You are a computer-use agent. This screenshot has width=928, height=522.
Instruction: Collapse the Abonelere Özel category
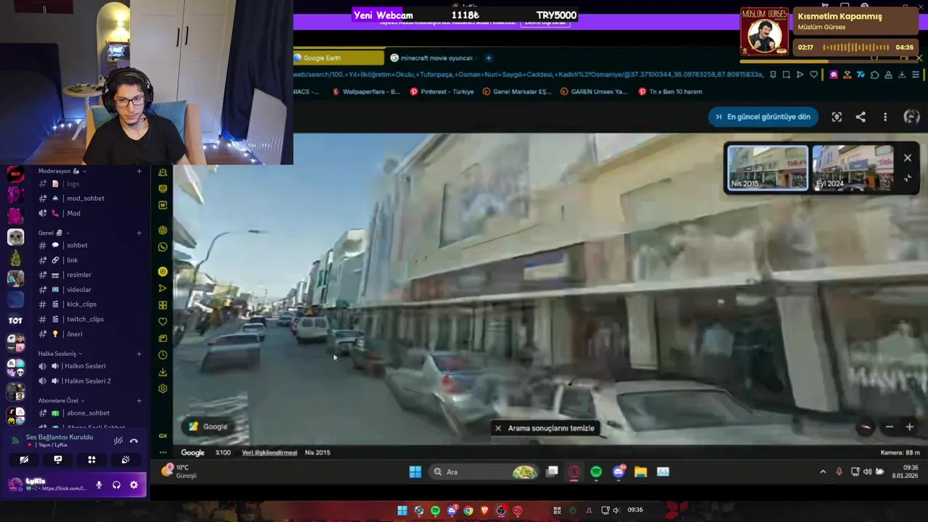coord(62,400)
